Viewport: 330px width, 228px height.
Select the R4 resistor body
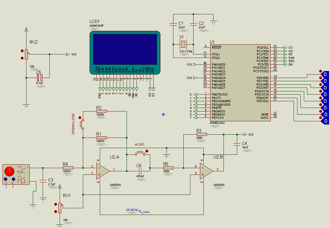point(68,167)
